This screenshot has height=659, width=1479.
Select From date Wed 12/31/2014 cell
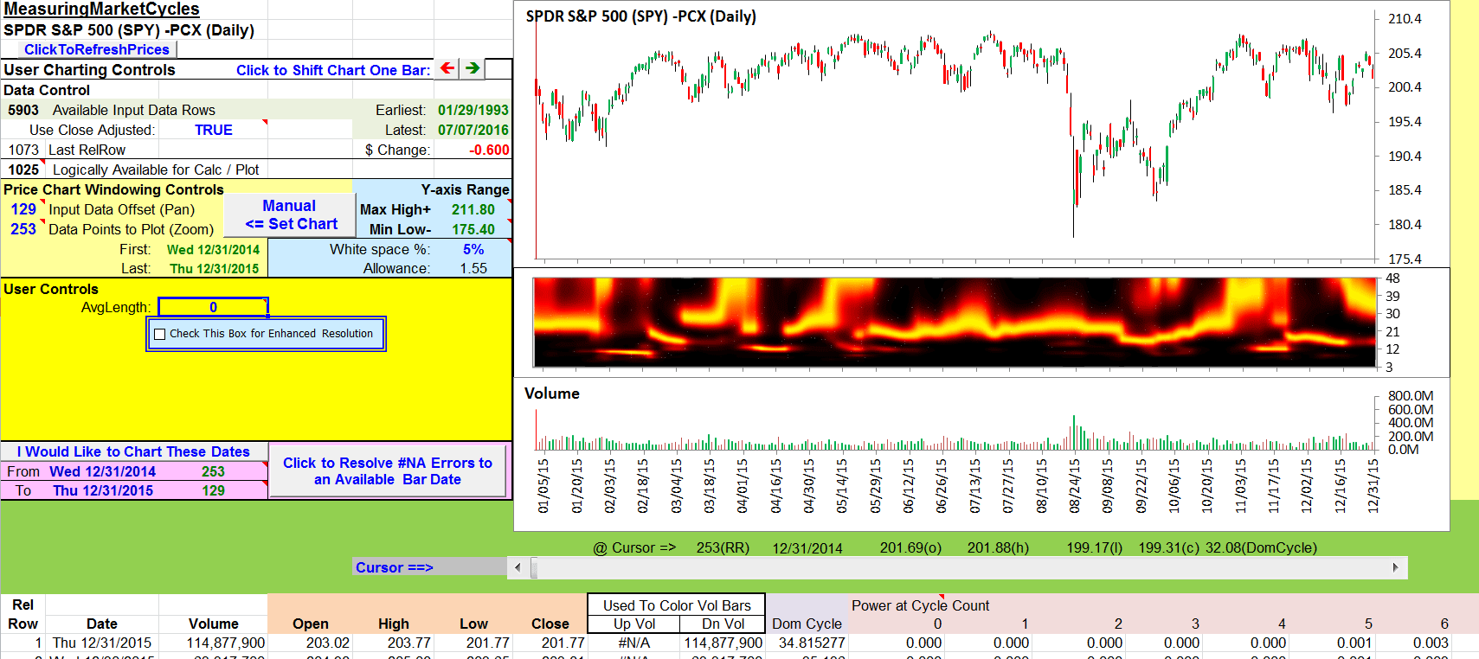102,471
